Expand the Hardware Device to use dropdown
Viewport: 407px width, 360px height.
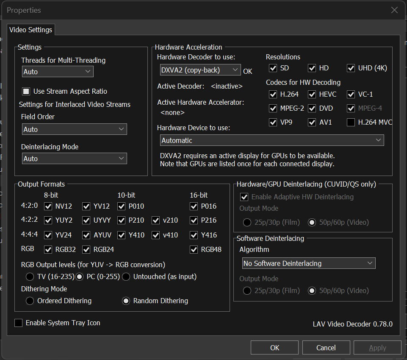tap(272, 140)
